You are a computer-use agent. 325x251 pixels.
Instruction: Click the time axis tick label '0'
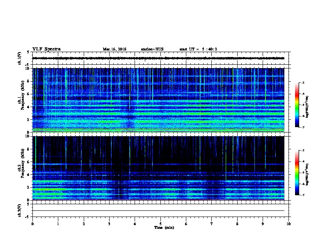(32, 224)
